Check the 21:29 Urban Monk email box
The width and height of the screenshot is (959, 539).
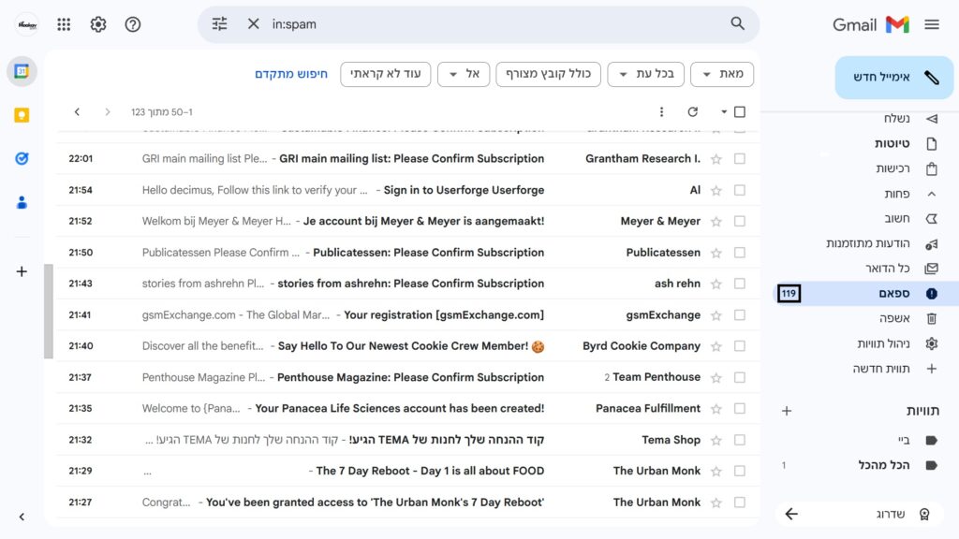[x=740, y=472]
